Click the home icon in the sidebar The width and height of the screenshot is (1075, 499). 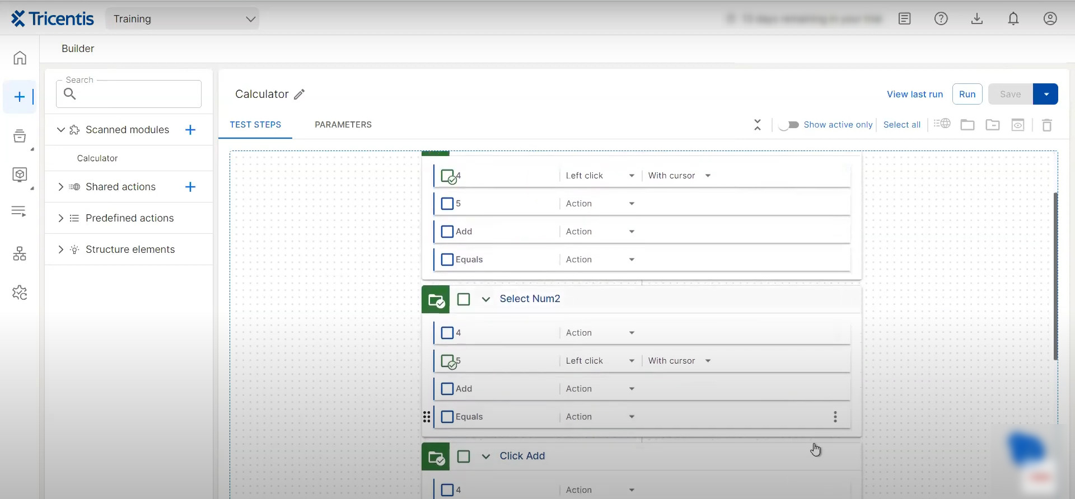pos(20,58)
